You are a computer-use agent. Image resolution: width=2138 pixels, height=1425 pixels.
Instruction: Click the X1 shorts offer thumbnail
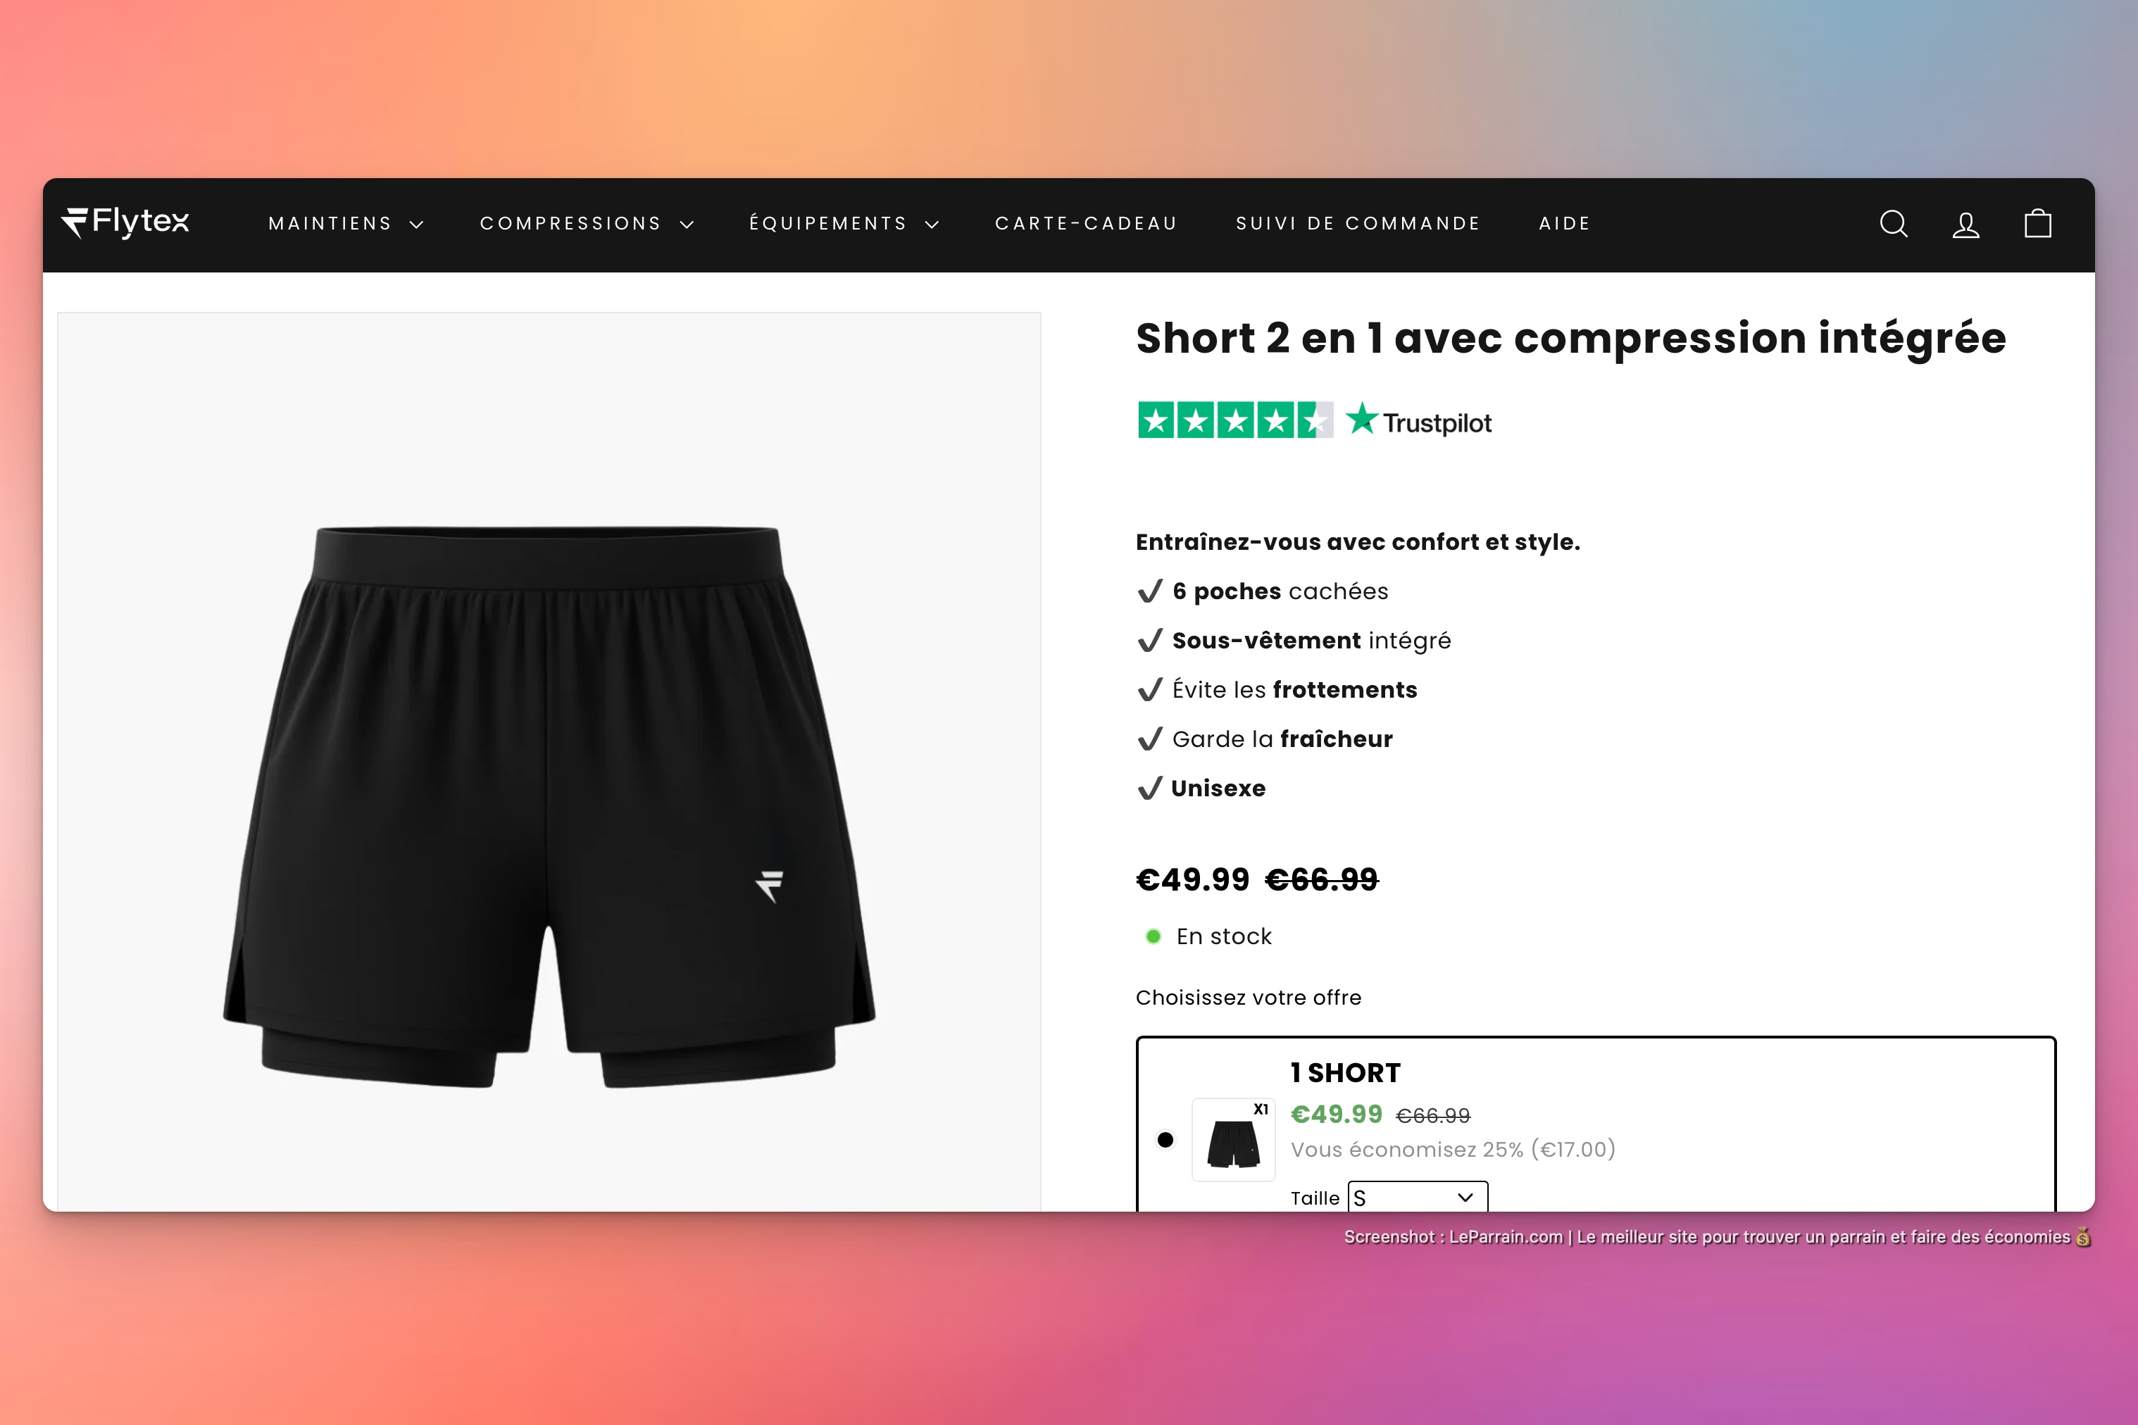1234,1140
